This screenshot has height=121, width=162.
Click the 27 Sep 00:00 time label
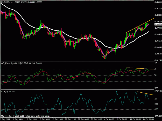pyautogui.click(x=84, y=119)
